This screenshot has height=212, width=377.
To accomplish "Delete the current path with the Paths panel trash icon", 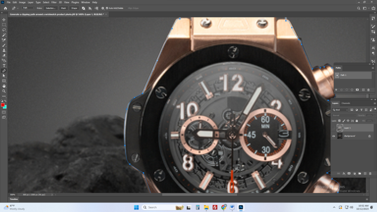I will [x=368, y=90].
